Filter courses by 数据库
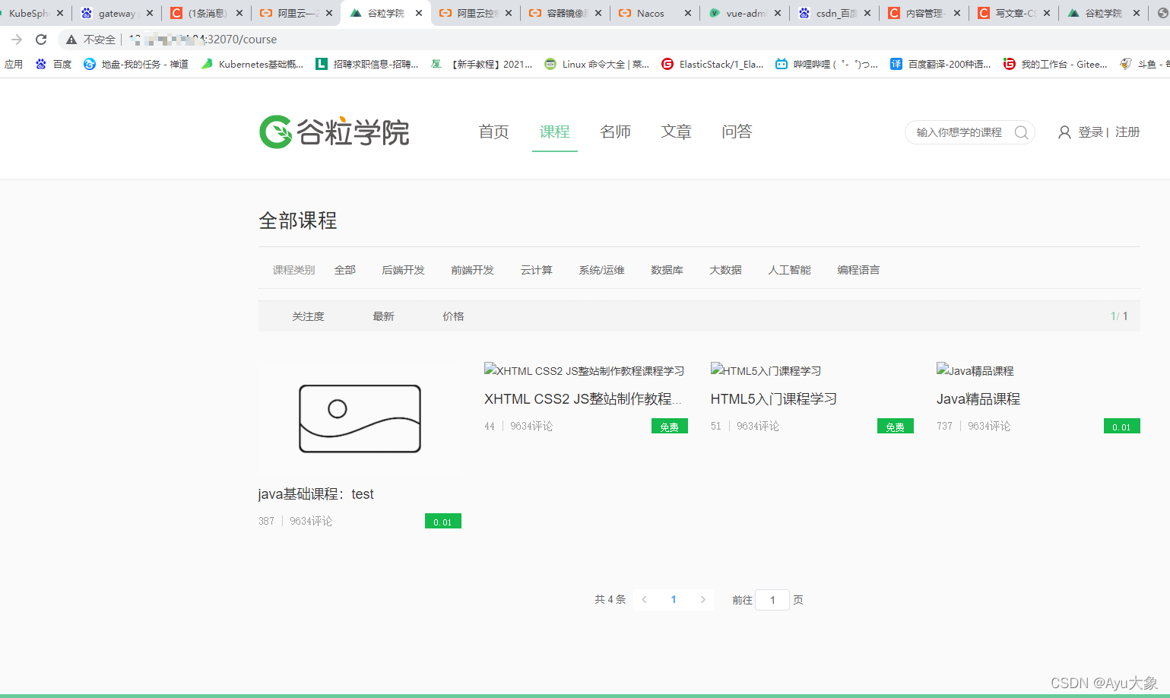Screen dimensions: 1170x698 [x=667, y=270]
